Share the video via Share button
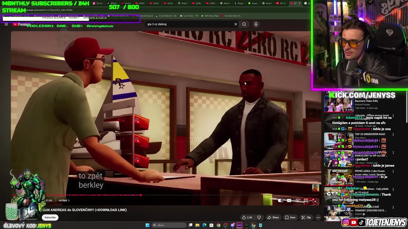The width and height of the screenshot is (408, 229). [273, 218]
